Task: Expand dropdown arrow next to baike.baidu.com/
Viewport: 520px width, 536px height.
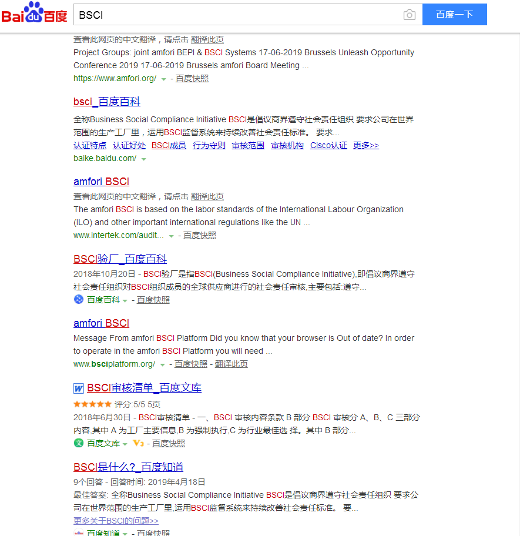Action: pos(144,159)
